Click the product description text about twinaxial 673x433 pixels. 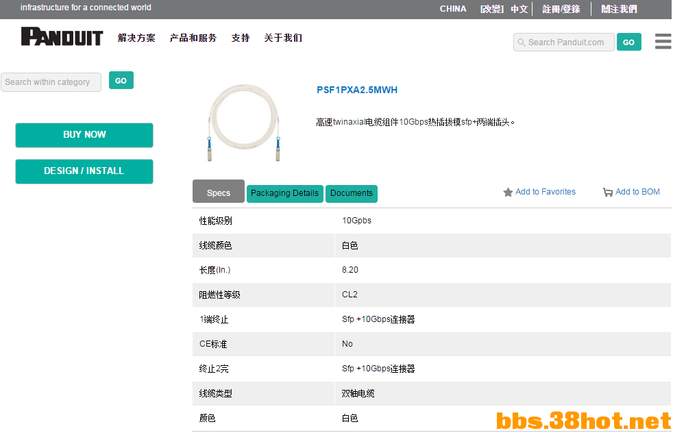click(x=415, y=123)
